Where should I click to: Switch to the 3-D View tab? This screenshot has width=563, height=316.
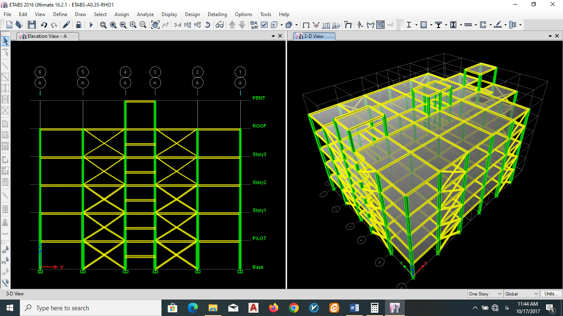[314, 36]
